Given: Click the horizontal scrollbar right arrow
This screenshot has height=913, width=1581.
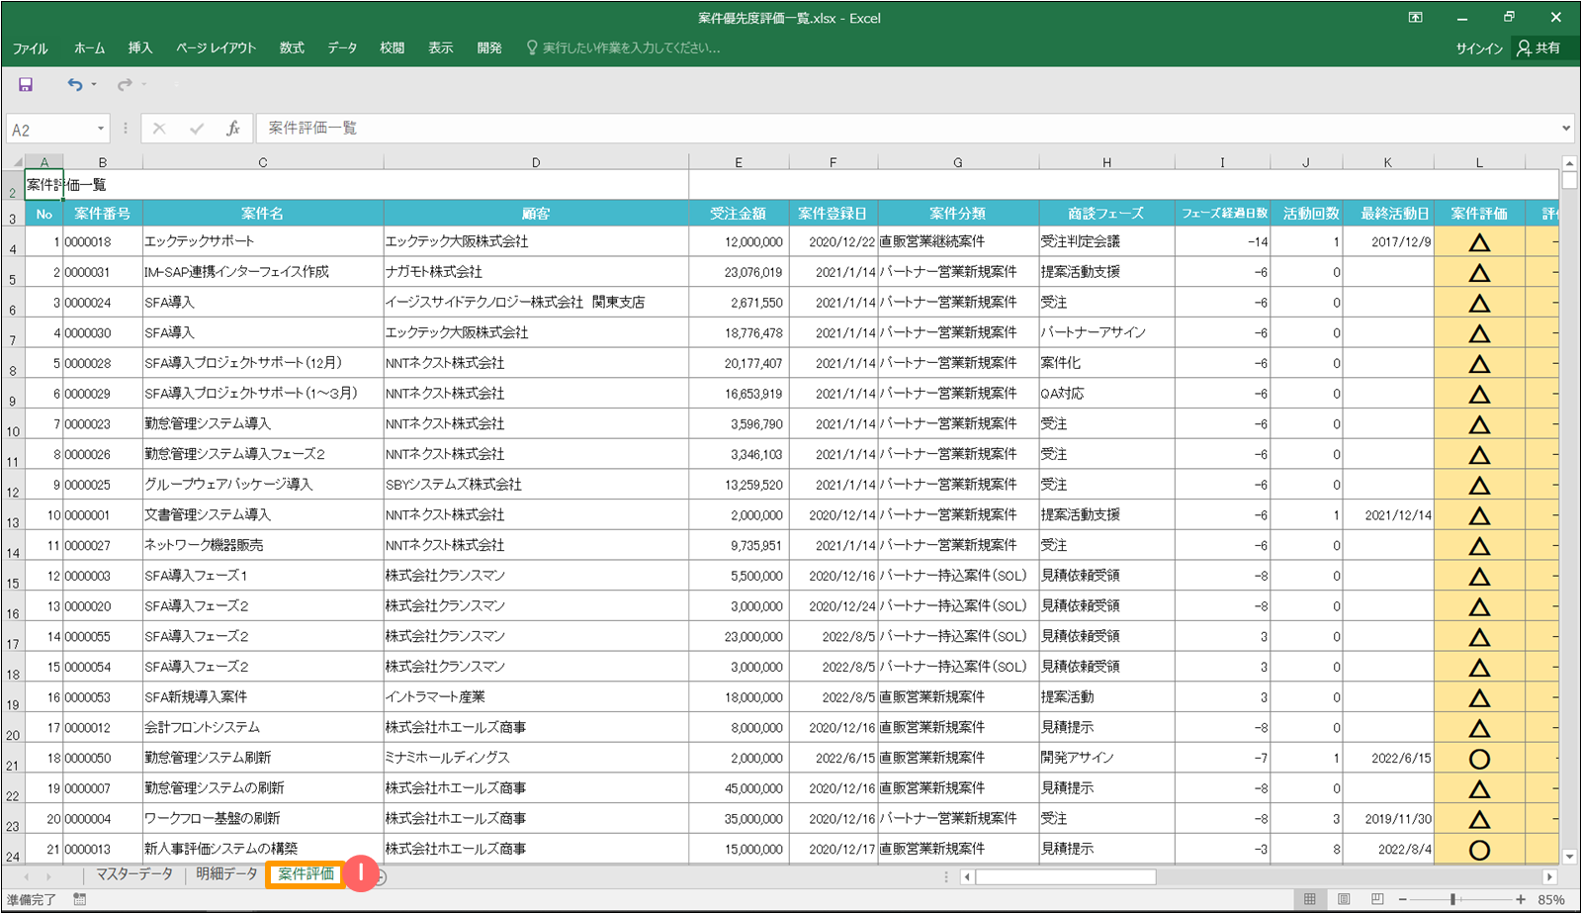Looking at the screenshot, I should pyautogui.click(x=1549, y=876).
